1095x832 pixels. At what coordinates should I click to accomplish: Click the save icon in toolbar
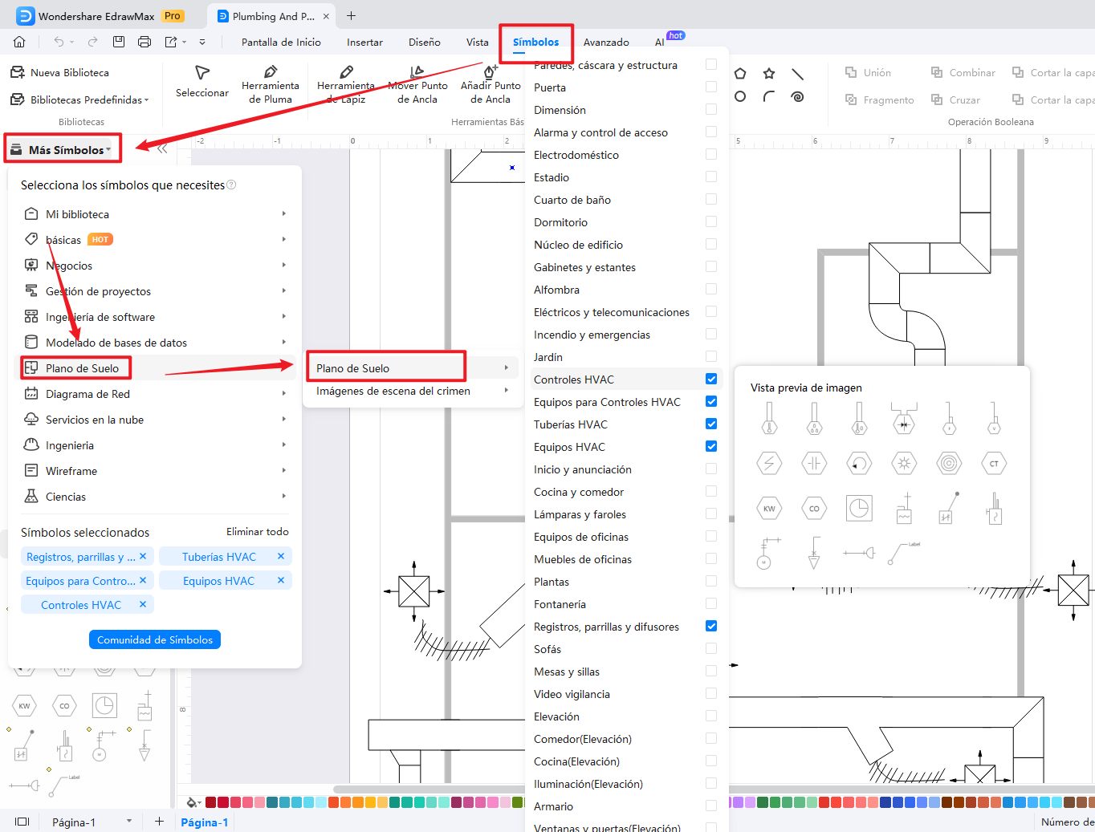pyautogui.click(x=119, y=42)
